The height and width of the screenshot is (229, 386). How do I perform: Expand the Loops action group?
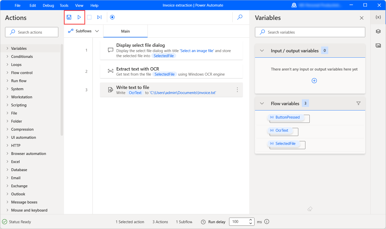pos(7,64)
